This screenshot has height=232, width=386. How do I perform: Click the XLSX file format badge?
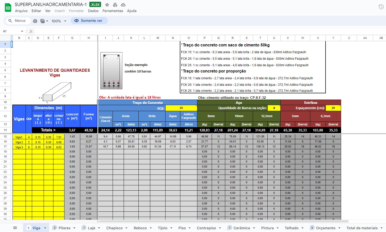click(x=95, y=5)
